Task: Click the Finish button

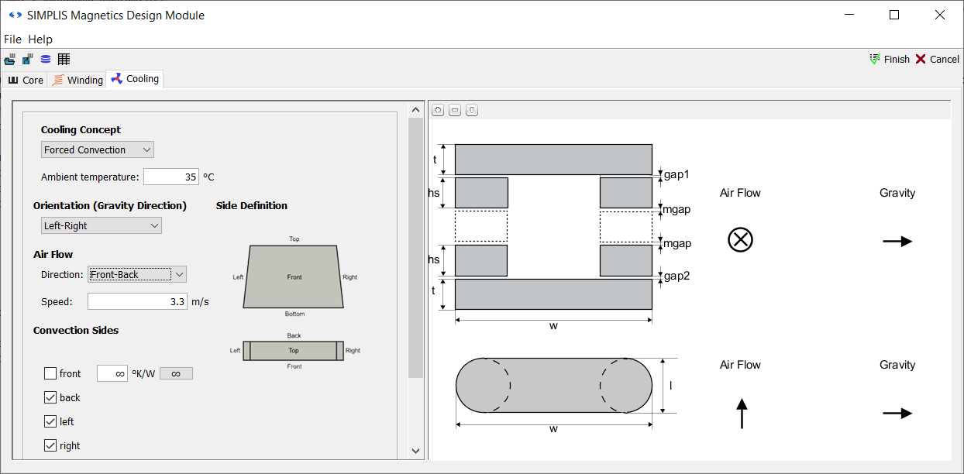Action: pyautogui.click(x=890, y=60)
